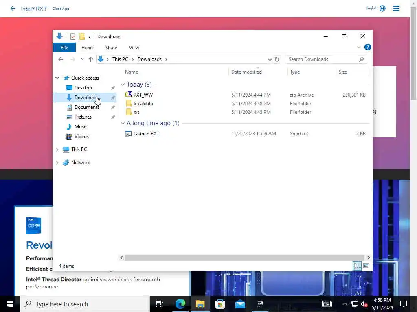
Task: Open Explorer help with the question mark icon
Action: pos(368,47)
